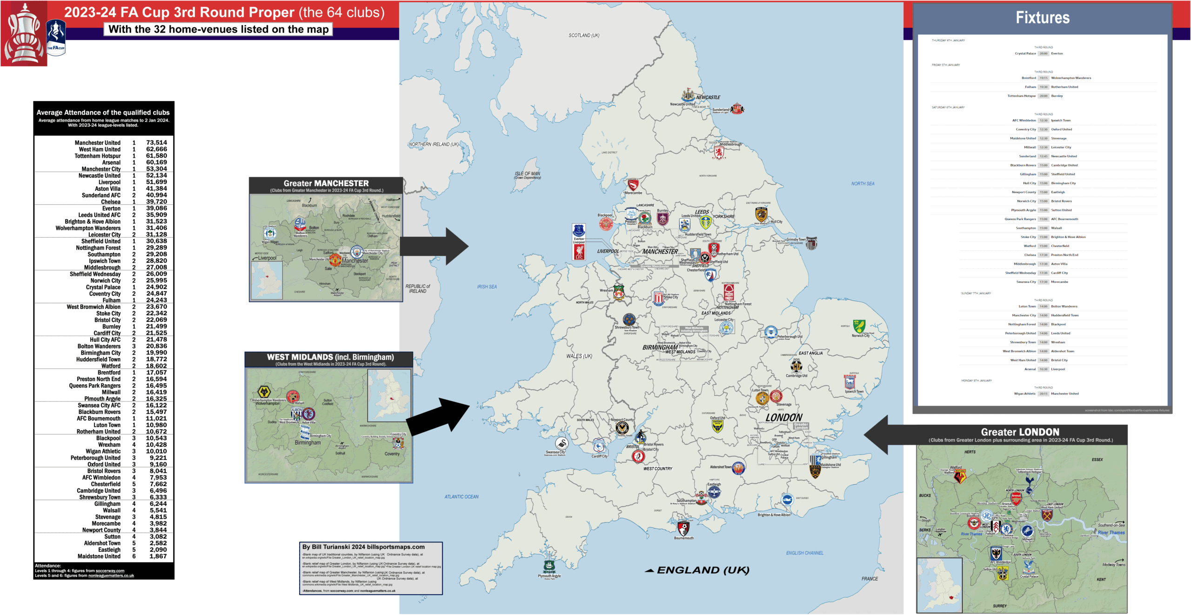Click the FA Cup trophy logo
This screenshot has height=615, width=1191.
[24, 33]
